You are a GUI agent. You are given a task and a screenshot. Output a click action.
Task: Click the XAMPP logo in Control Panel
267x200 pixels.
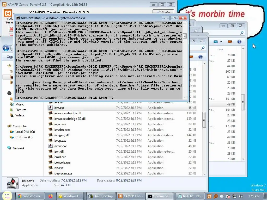pos(8,13)
